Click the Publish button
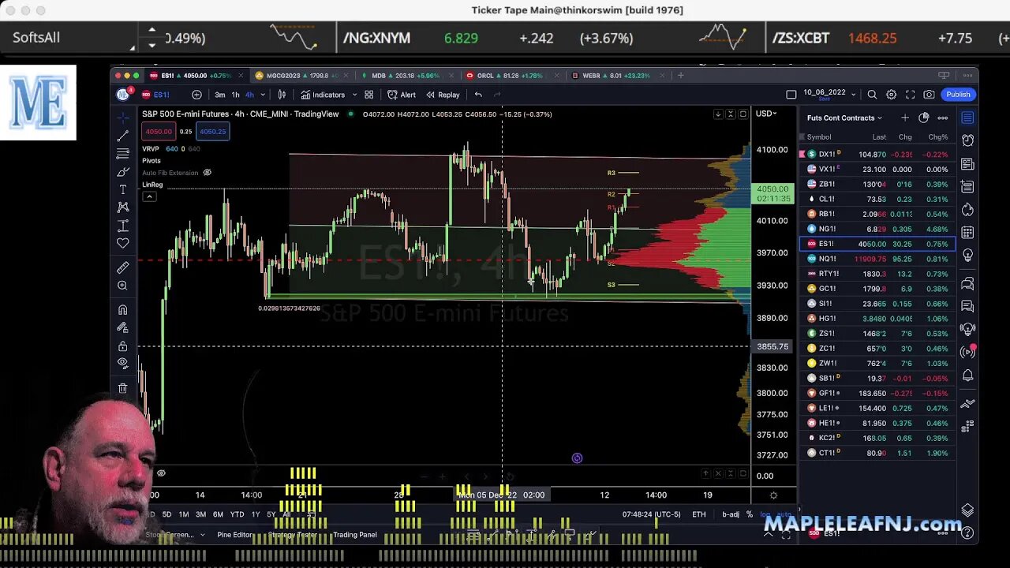The height and width of the screenshot is (568, 1010). click(958, 95)
